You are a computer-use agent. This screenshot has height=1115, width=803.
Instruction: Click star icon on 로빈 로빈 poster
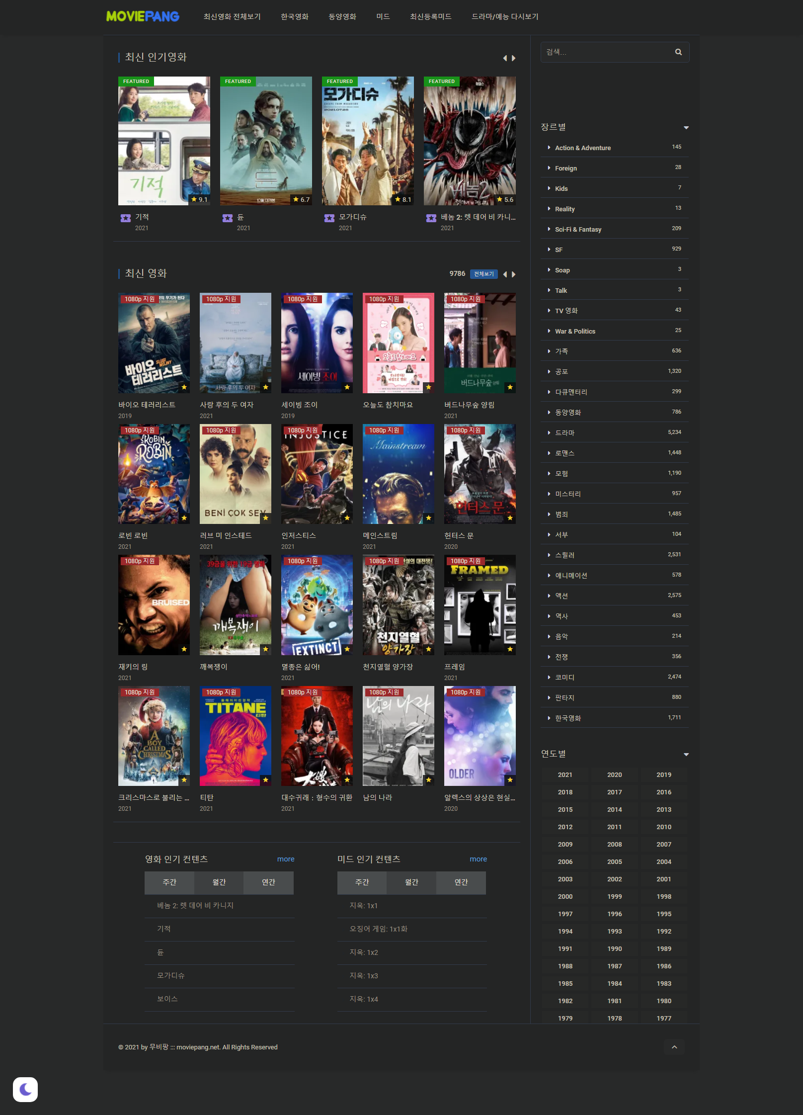click(184, 518)
